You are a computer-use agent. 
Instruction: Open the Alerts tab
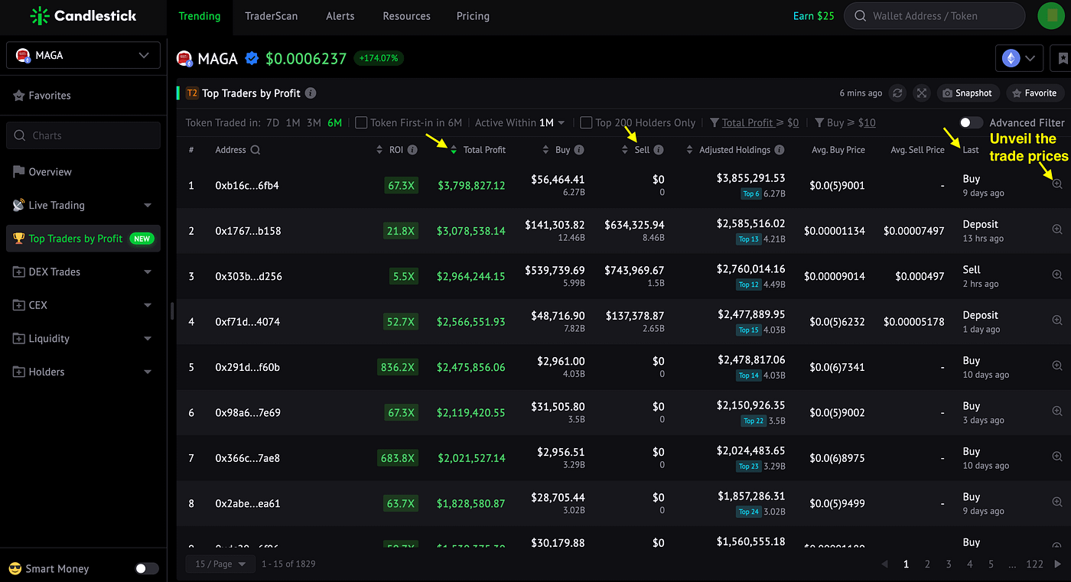tap(340, 15)
